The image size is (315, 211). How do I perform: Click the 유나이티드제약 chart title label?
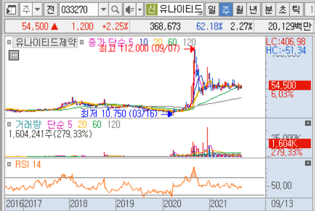pos(45,42)
